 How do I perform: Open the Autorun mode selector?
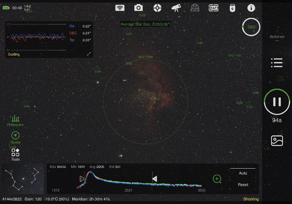(277, 36)
